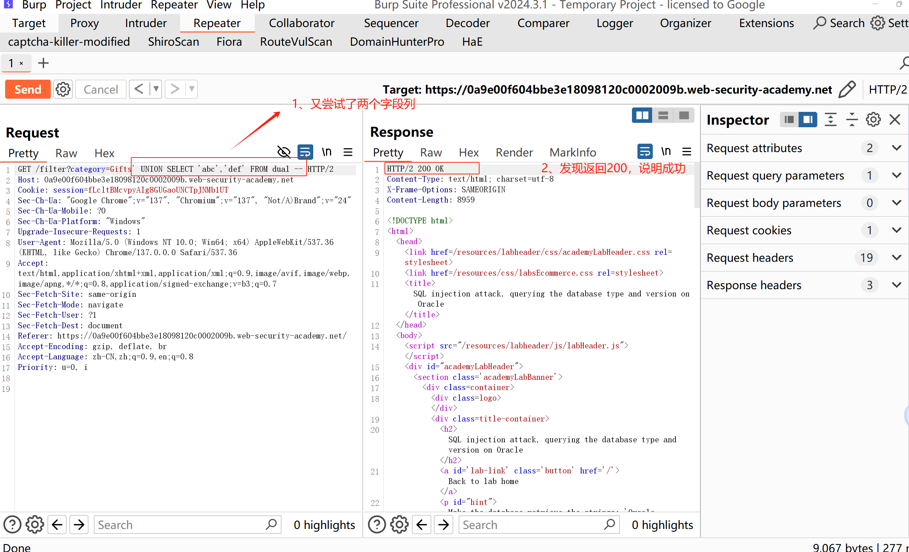Click the Inspector settings gear icon
Viewport: 909px width, 552px height.
pos(873,120)
